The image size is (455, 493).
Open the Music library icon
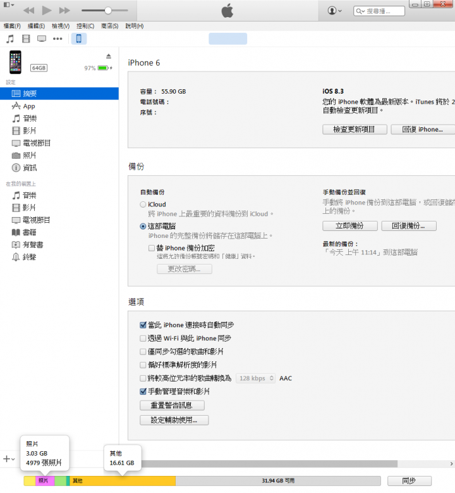click(x=10, y=39)
